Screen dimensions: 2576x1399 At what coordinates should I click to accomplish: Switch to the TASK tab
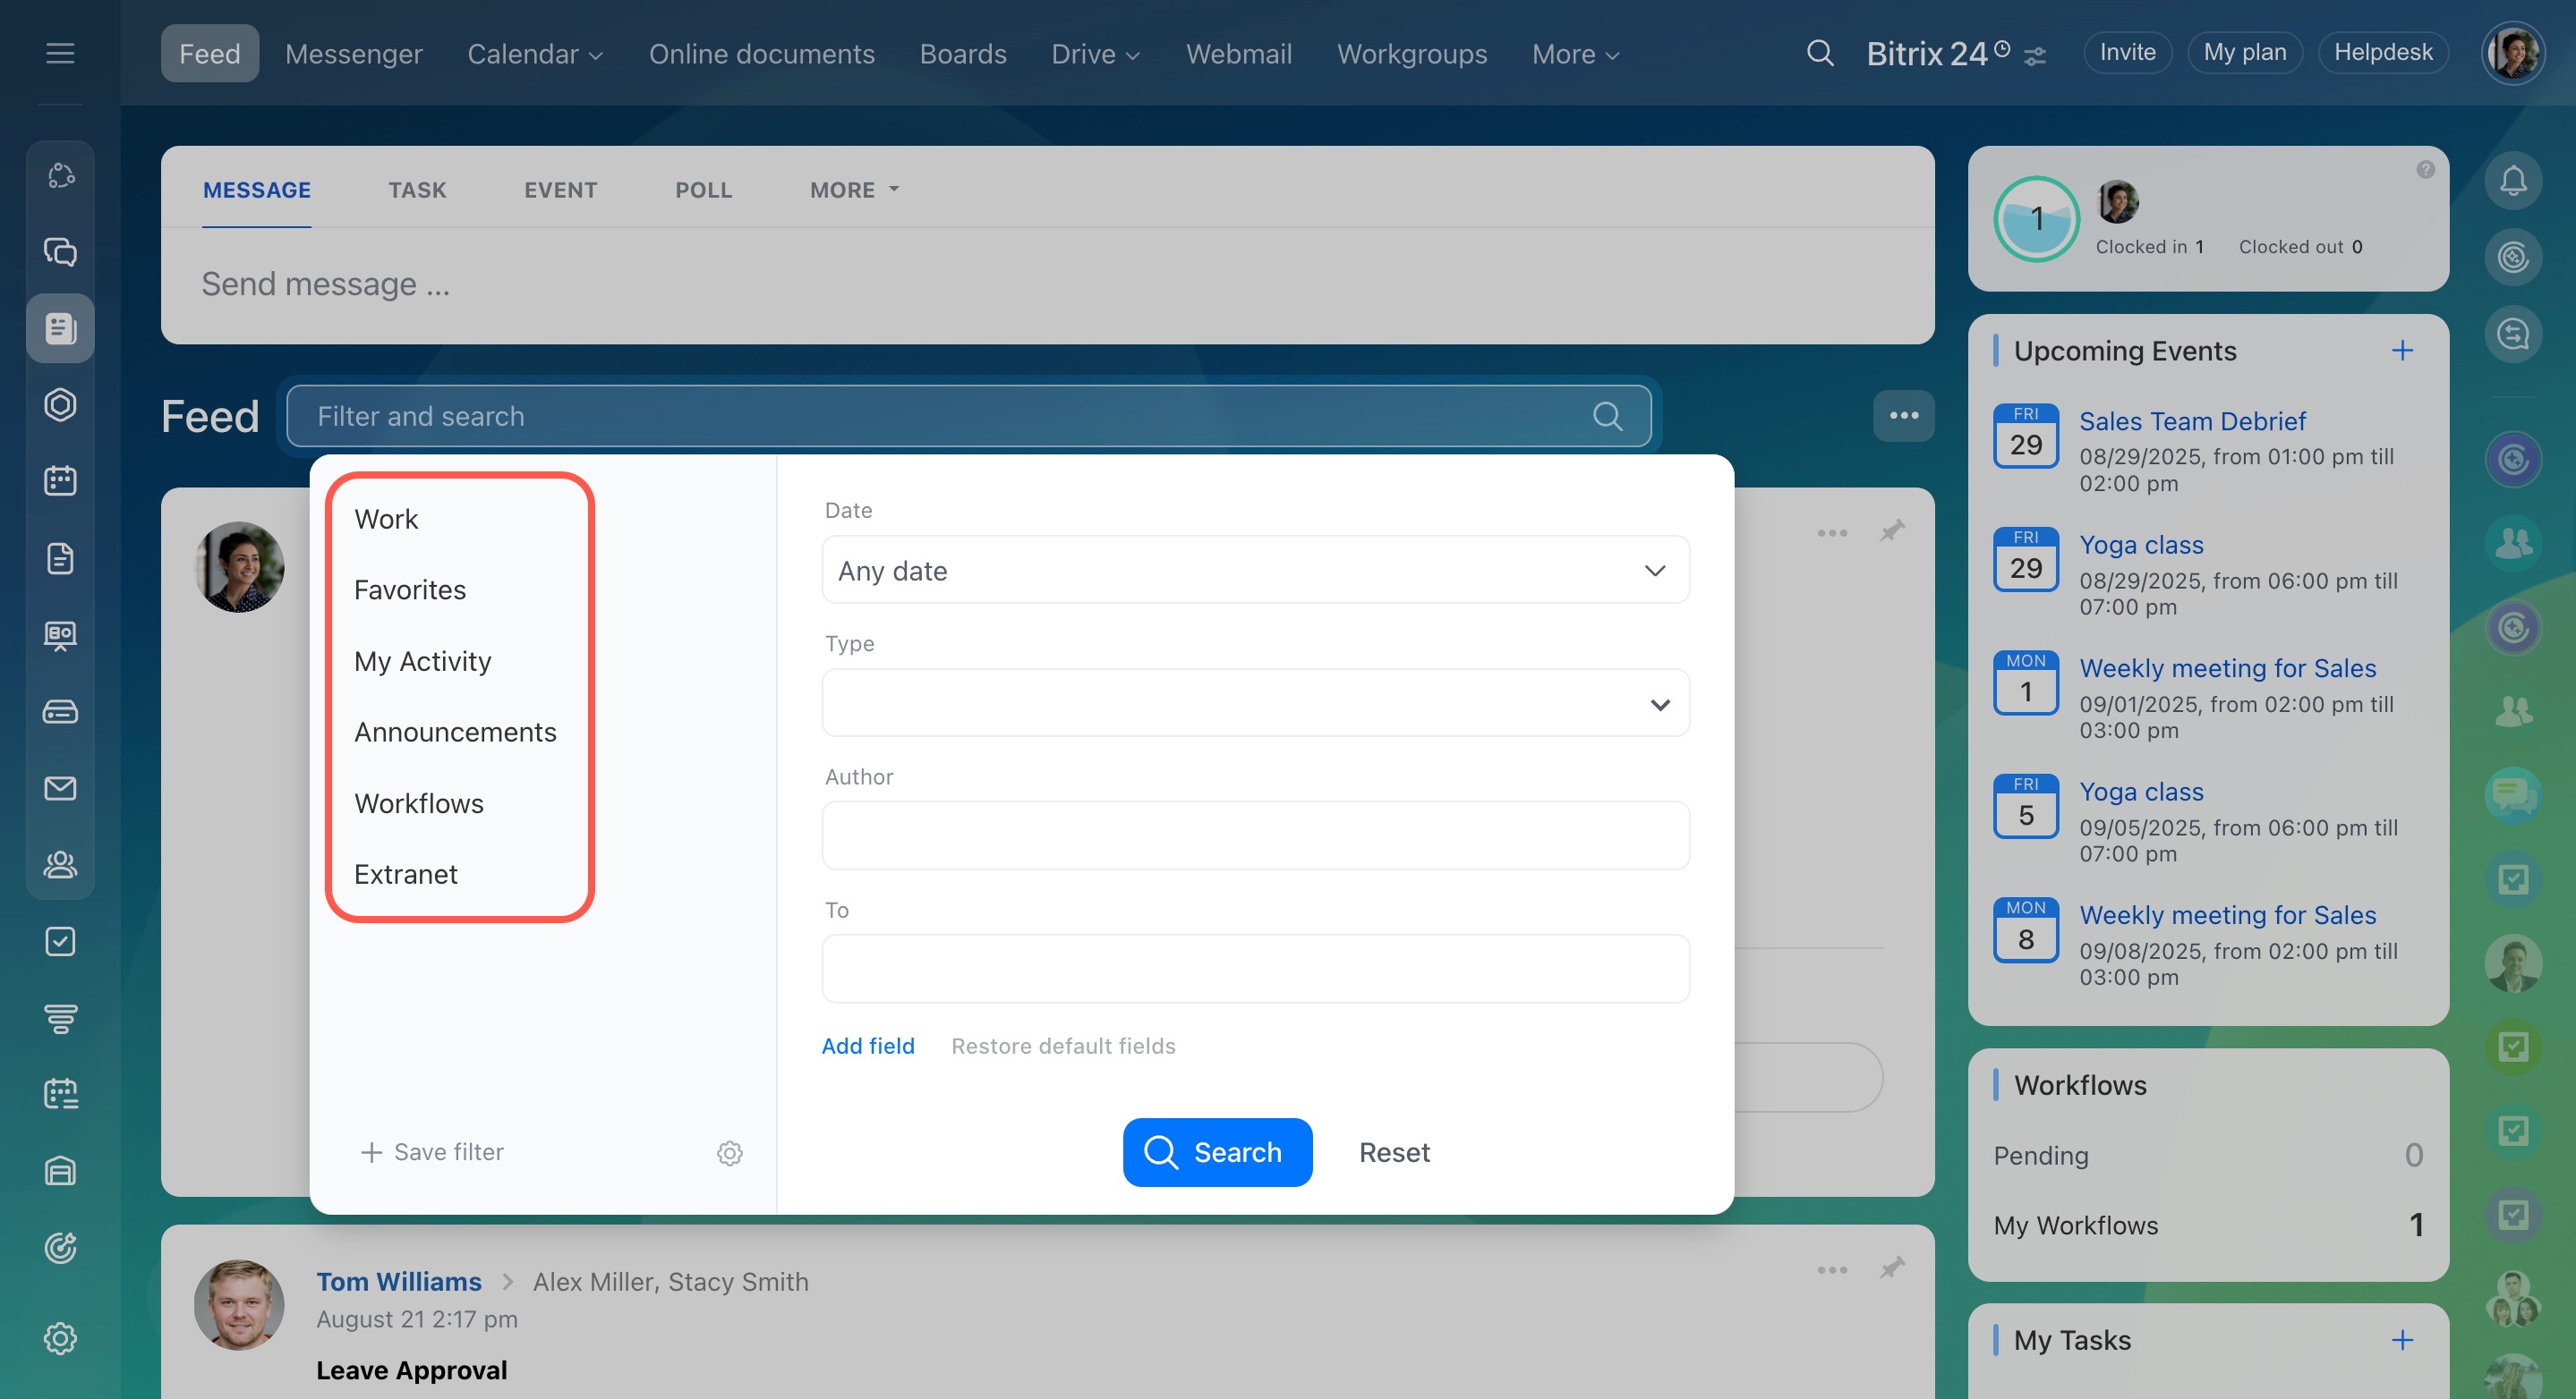pos(417,190)
